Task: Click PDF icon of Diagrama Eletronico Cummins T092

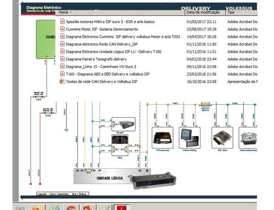Action: tap(62, 36)
